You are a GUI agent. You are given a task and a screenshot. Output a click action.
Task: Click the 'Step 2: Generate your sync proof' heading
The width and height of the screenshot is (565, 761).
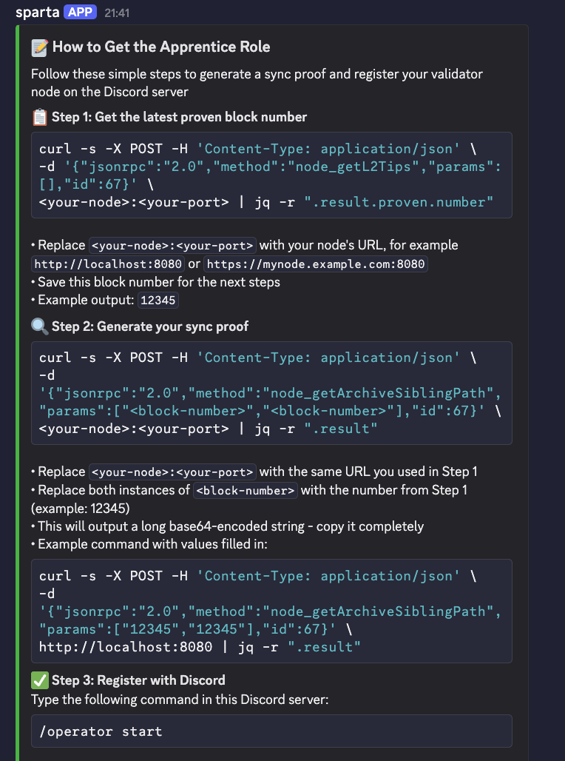(160, 326)
